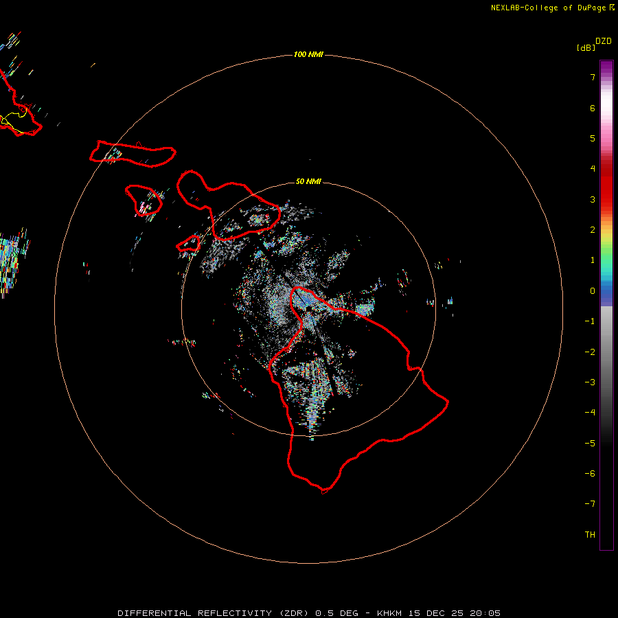Screen dimensions: 618x618
Task: Click the 3 value on color scale
Action: tap(593, 199)
